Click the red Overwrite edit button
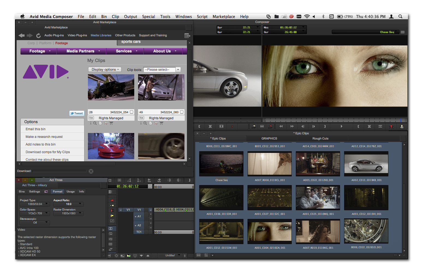Viewport: 423px width, 273px height. [x=270, y=126]
